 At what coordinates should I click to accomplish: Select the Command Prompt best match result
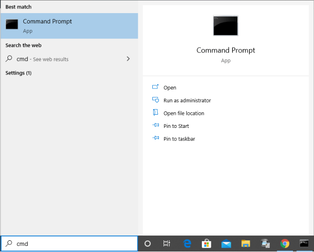(x=69, y=26)
